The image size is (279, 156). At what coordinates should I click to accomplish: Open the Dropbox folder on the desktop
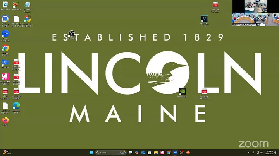(5, 64)
